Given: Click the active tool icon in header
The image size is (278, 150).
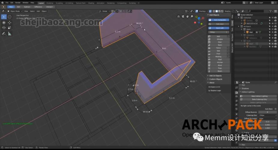Looking at the screenshot, I should click(x=3, y=7).
